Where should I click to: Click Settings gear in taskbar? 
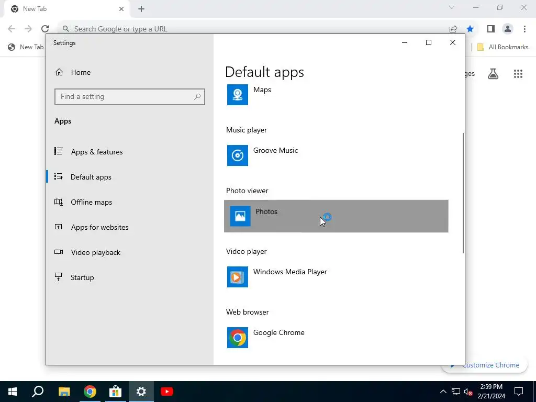click(141, 392)
